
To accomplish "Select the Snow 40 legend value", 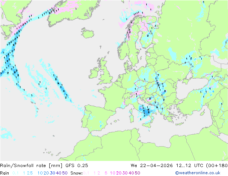I will click(131, 173).
